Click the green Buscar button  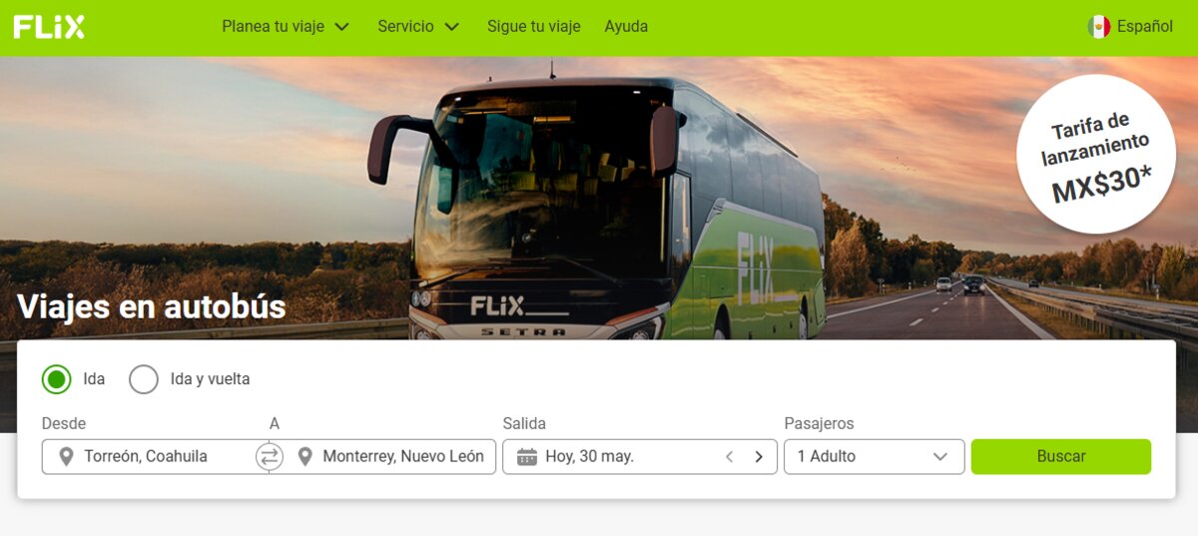pos(1061,457)
